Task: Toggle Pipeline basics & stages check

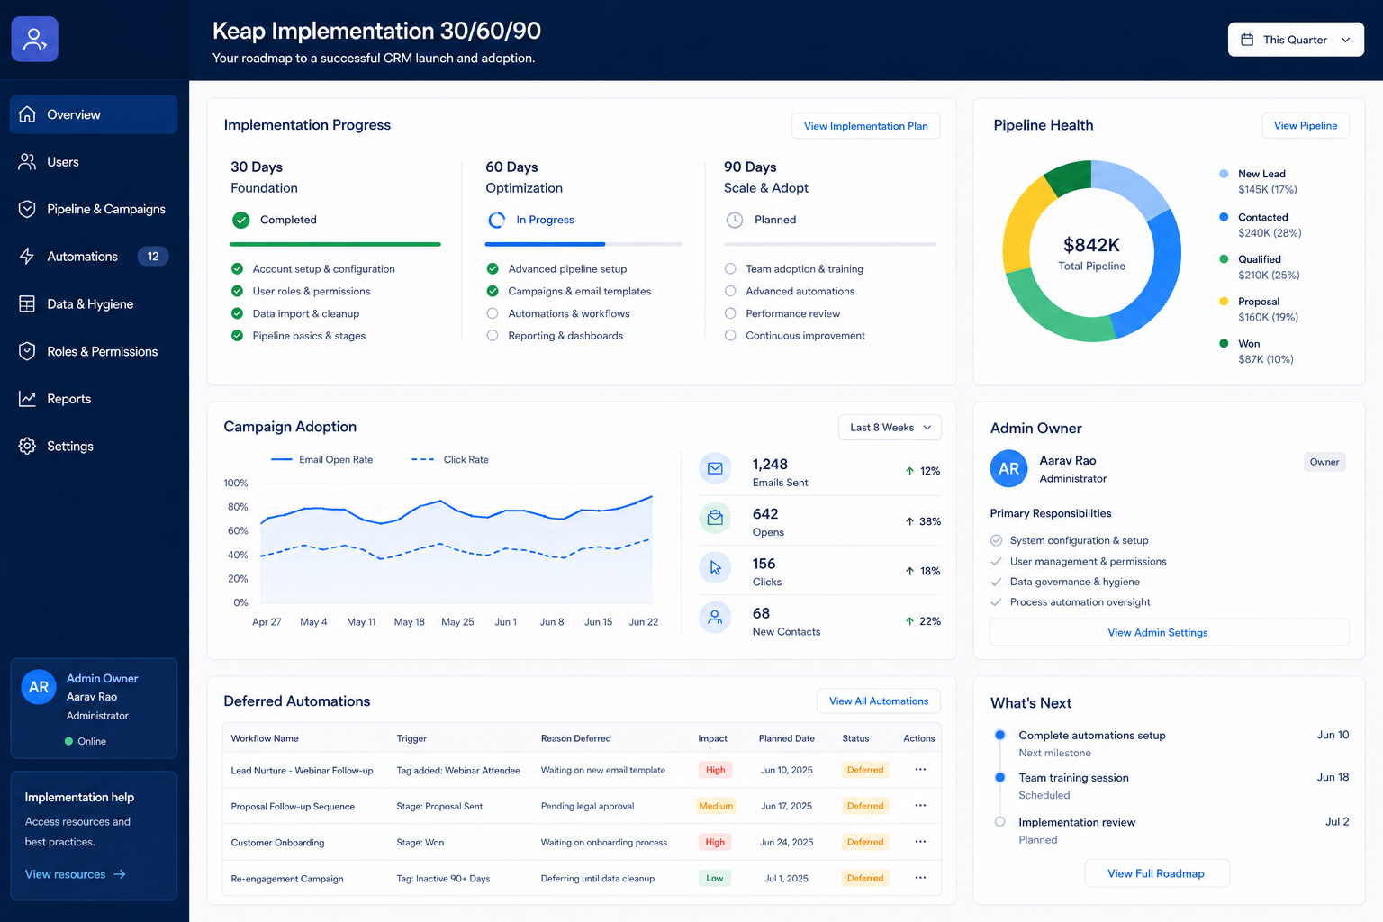Action: click(x=237, y=336)
